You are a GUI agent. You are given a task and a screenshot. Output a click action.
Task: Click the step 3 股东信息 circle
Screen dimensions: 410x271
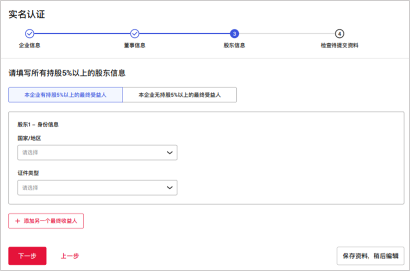click(234, 34)
